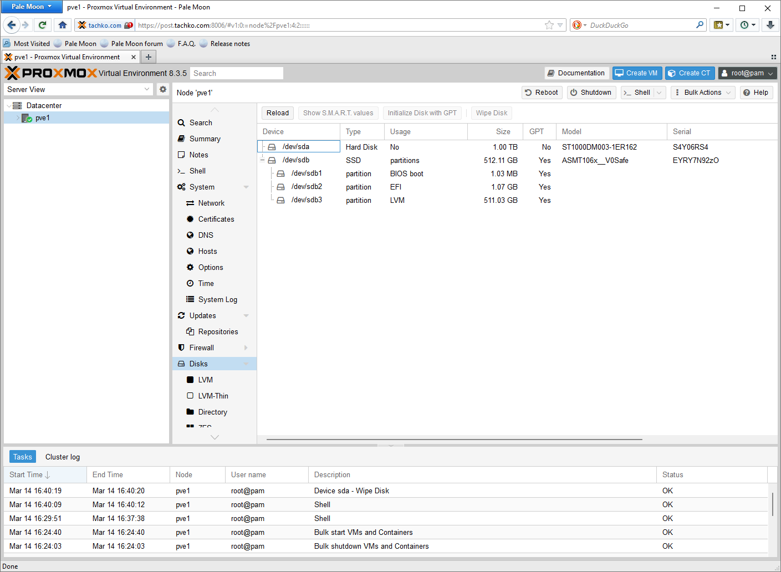
Task: Click Initialize Disk with GPT button
Action: (x=422, y=113)
